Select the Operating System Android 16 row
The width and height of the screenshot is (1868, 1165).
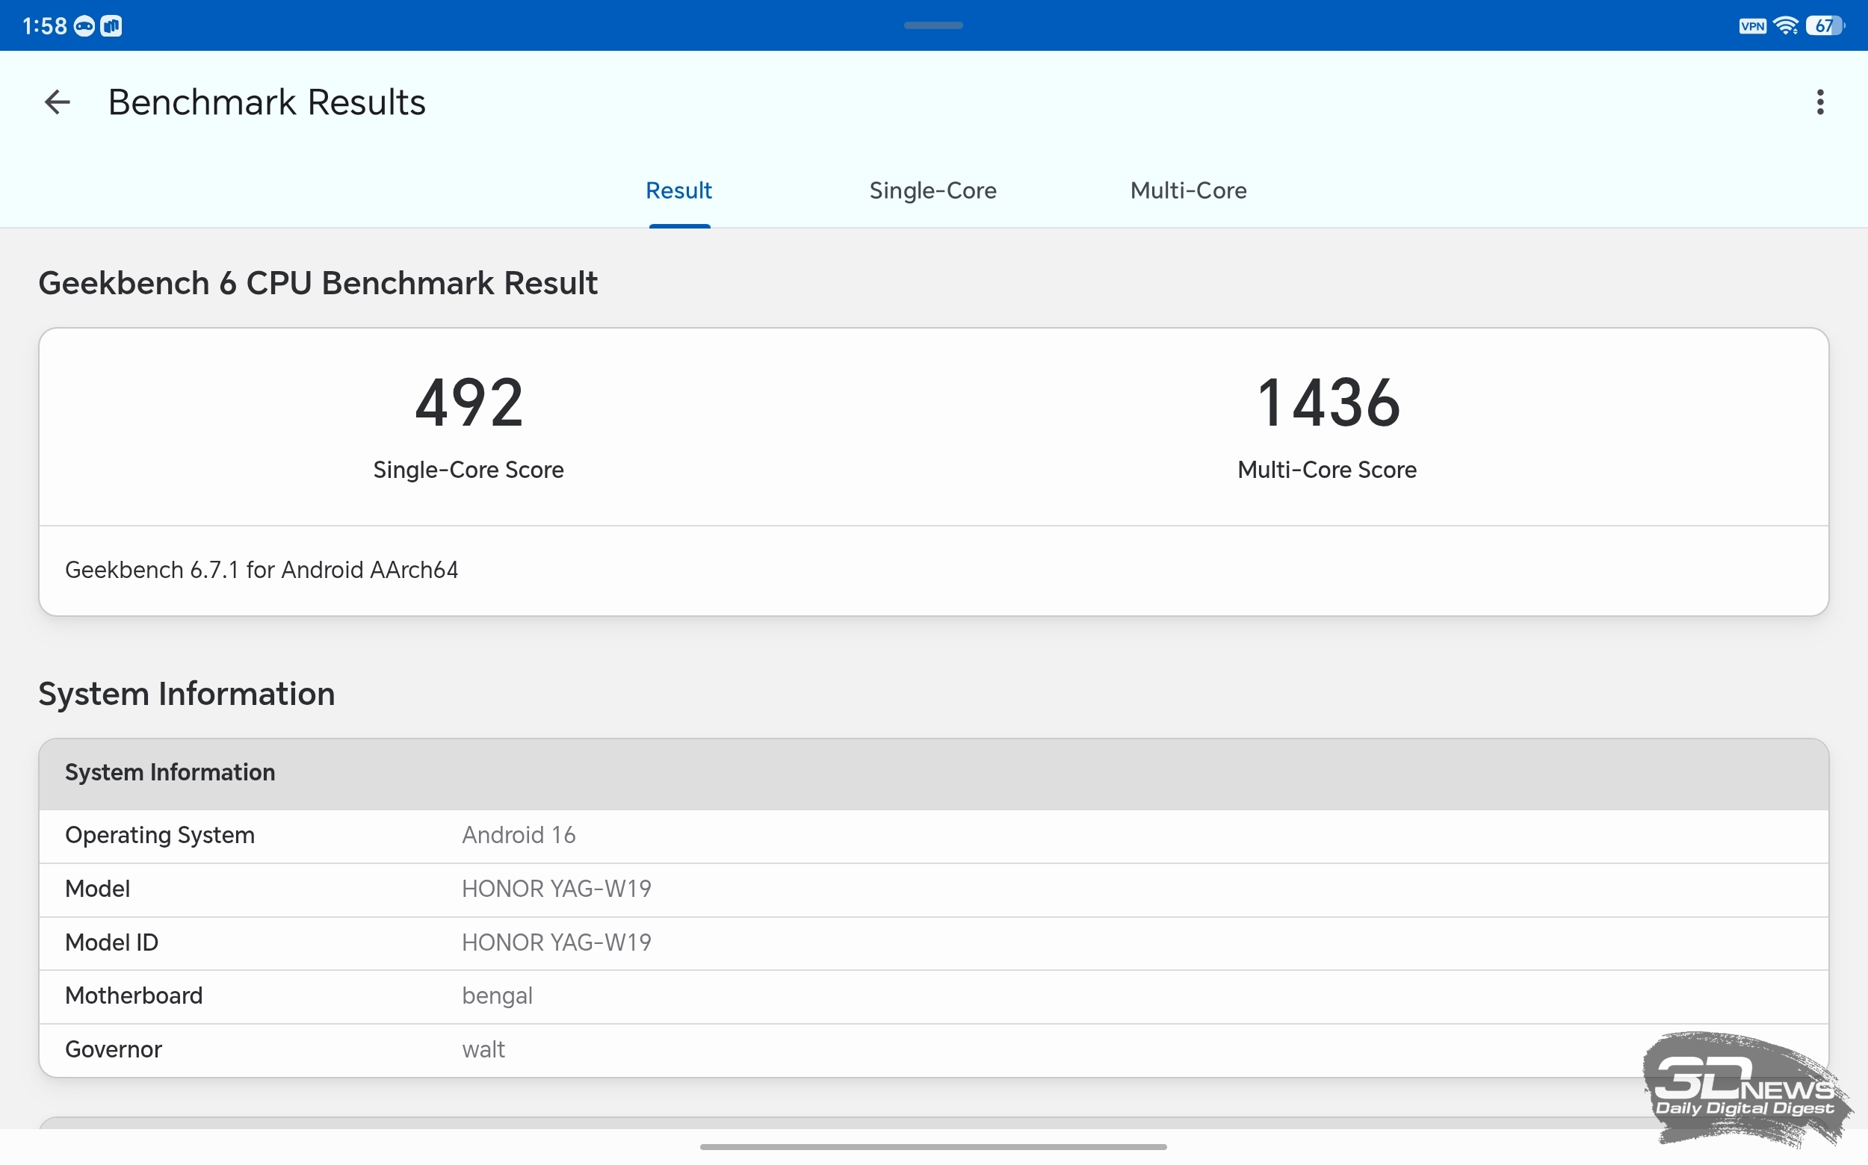(x=933, y=836)
